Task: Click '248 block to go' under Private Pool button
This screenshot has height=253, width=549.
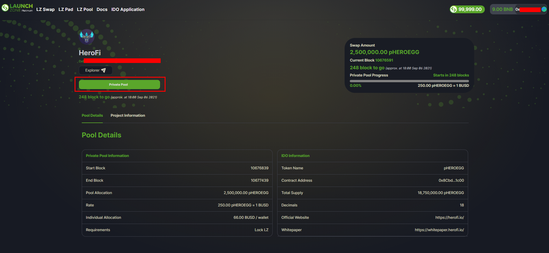Action: tap(94, 97)
